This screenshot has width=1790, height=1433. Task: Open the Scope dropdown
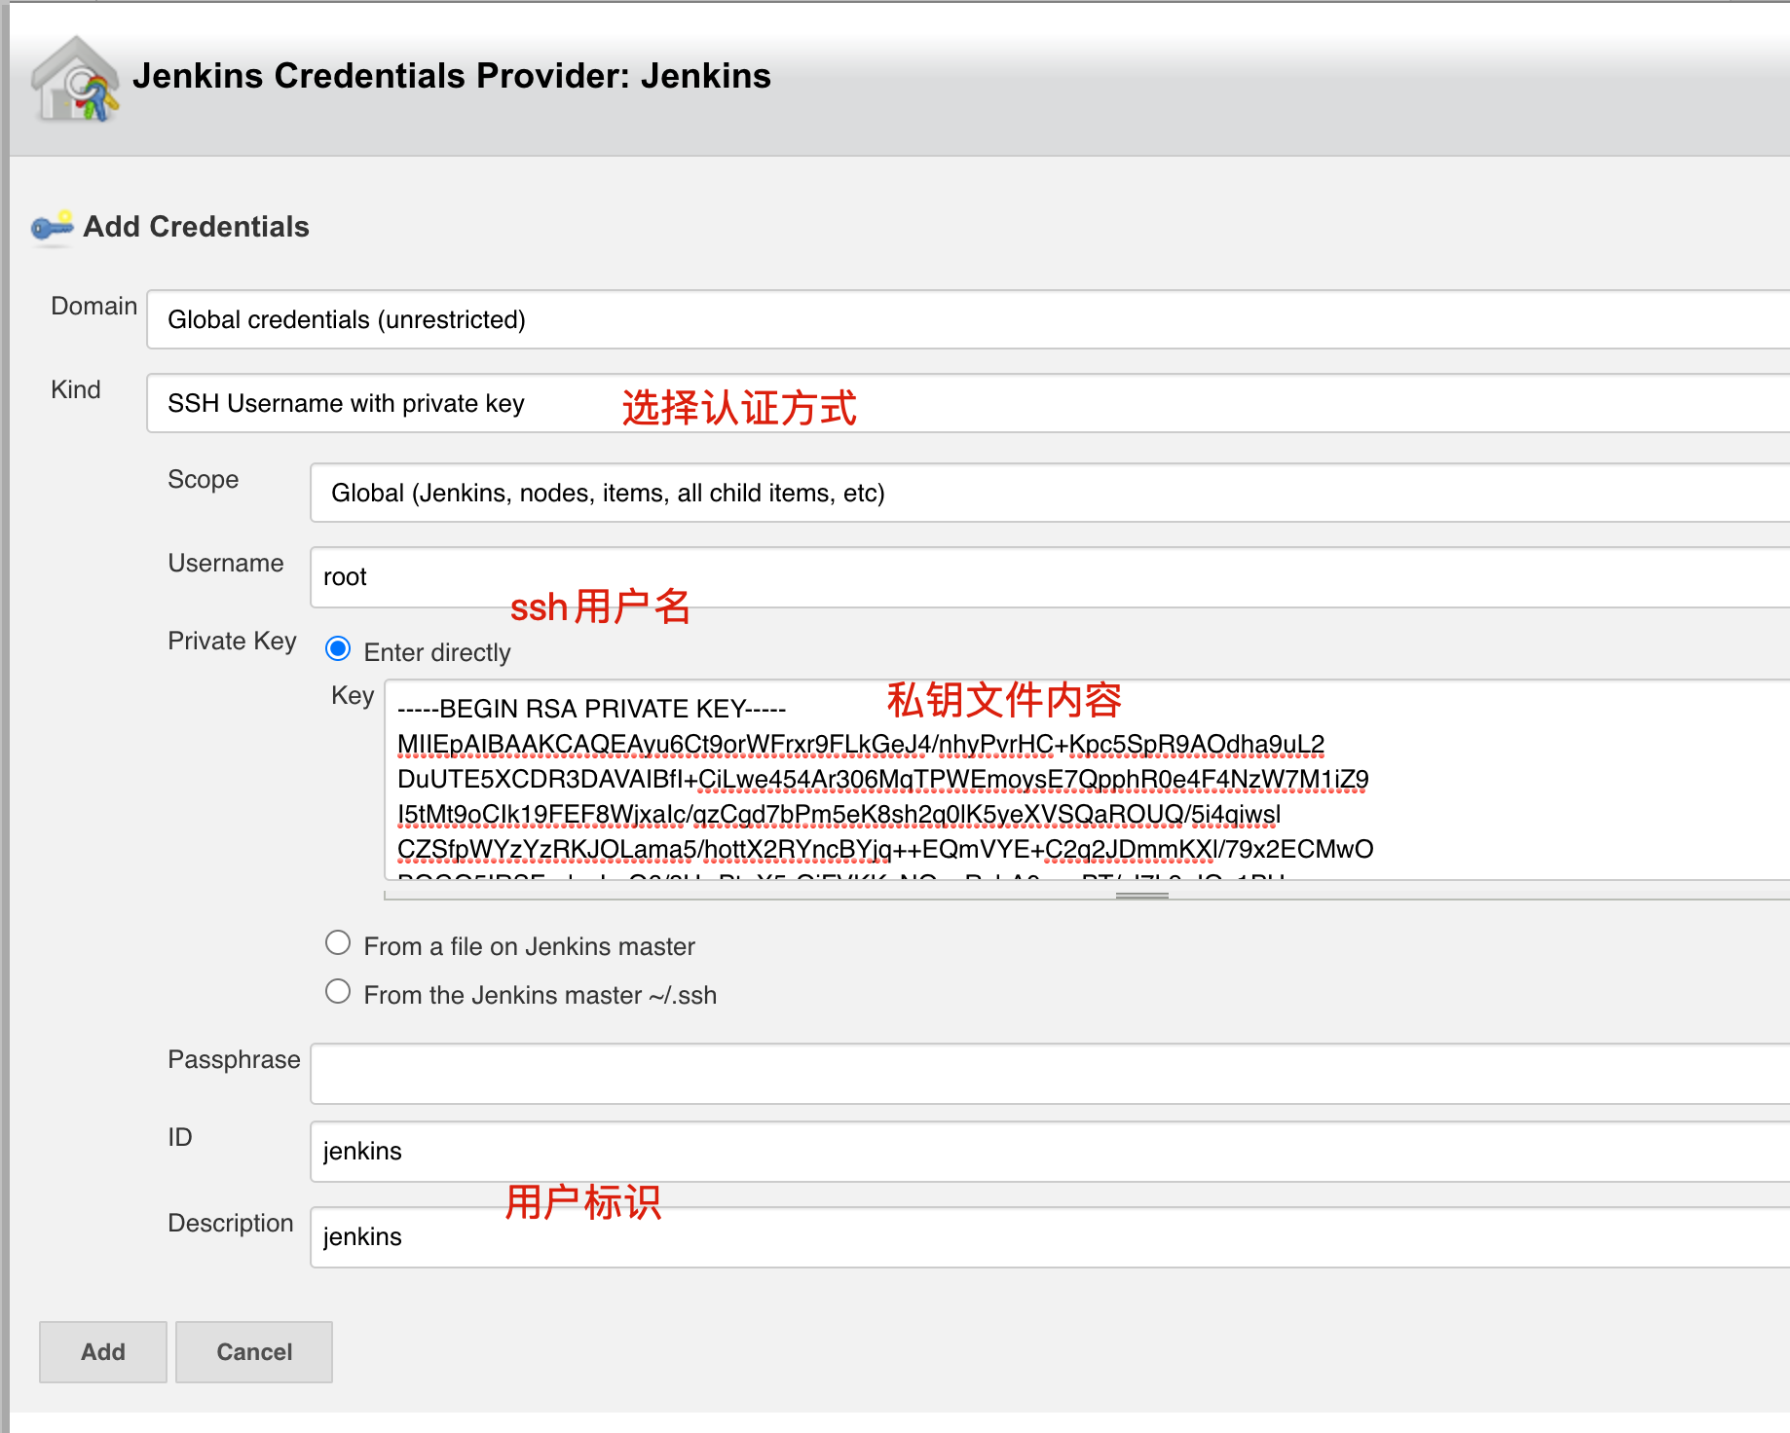point(1050,493)
